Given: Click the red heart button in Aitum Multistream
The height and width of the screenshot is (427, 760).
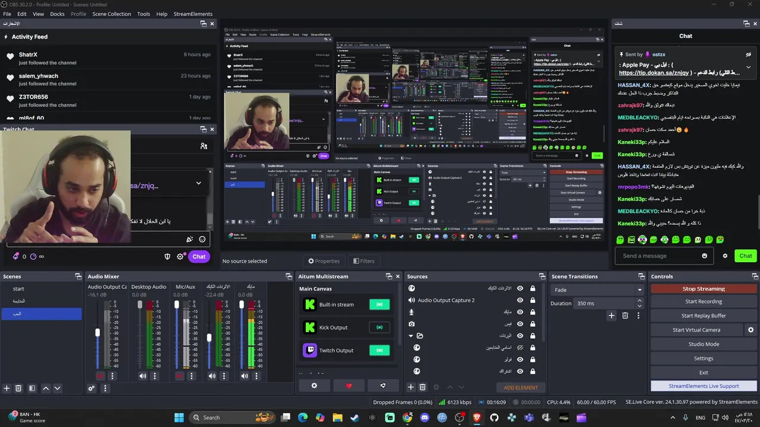Looking at the screenshot, I should coord(349,386).
